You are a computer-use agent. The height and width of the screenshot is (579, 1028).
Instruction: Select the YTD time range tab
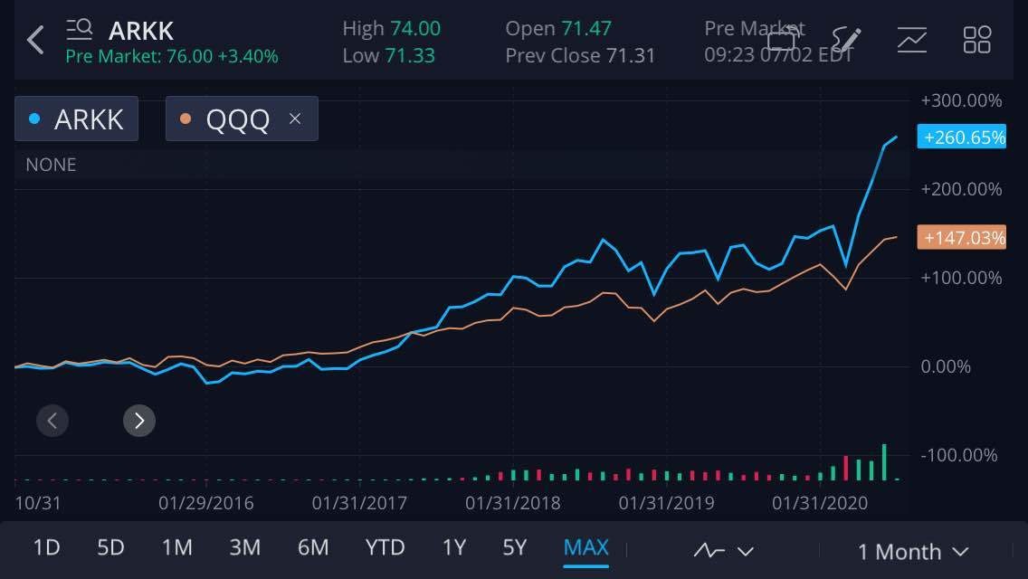[x=385, y=547]
